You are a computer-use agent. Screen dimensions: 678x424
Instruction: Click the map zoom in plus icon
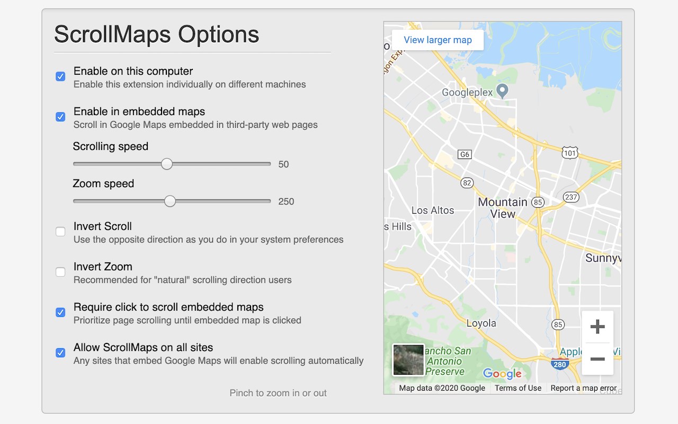click(597, 326)
